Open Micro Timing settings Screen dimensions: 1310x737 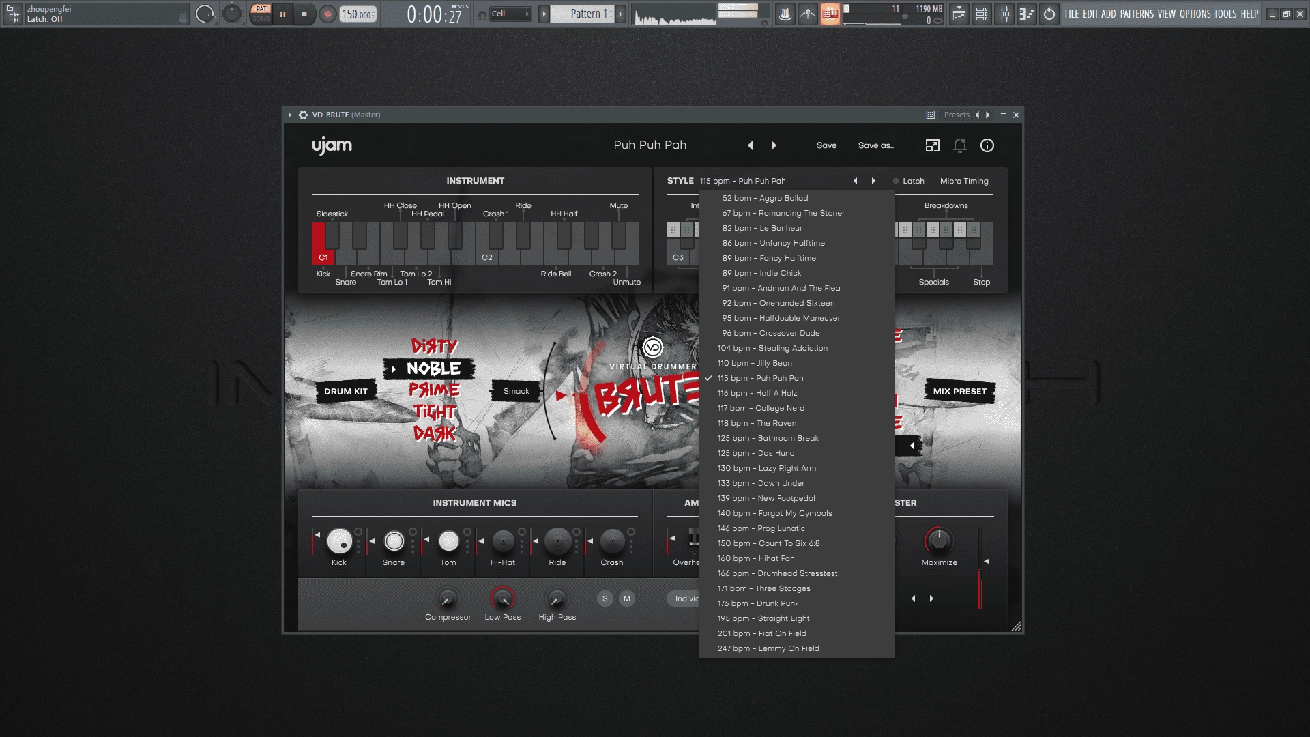click(x=964, y=181)
